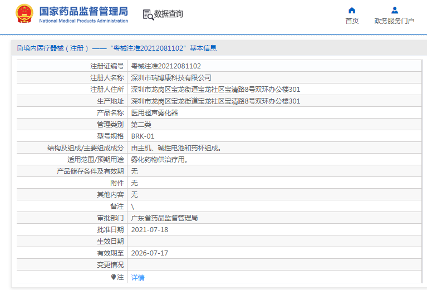Screen dimensions: 427x290
Task: Click the 管理类别 label
Action: [110, 125]
